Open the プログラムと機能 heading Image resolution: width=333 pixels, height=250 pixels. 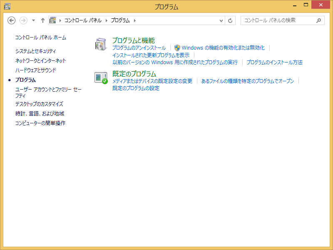coord(133,40)
